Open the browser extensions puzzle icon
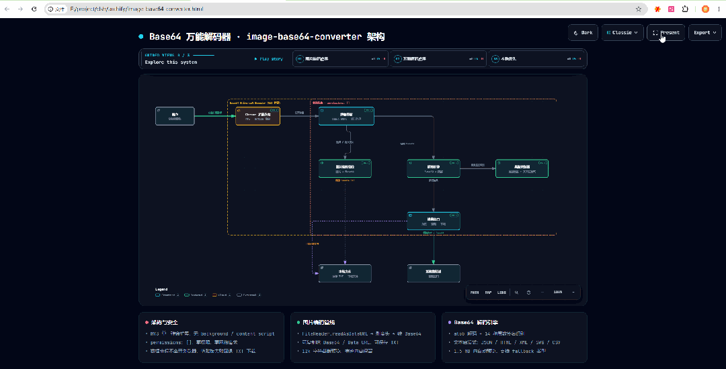The height and width of the screenshot is (369, 726). [685, 9]
